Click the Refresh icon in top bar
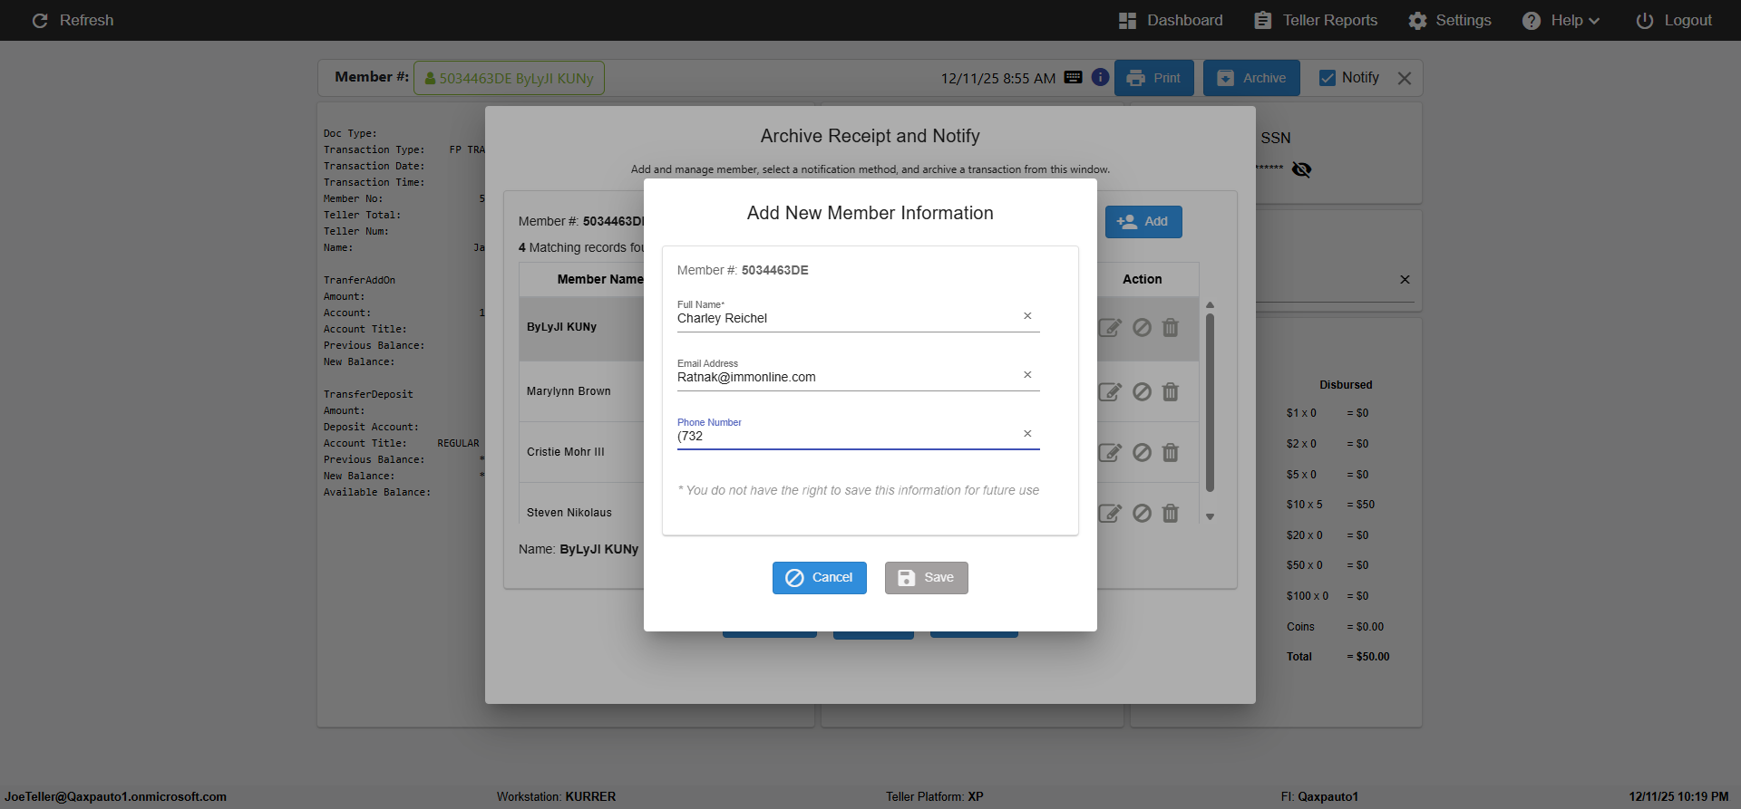This screenshot has width=1741, height=809. coord(40,20)
